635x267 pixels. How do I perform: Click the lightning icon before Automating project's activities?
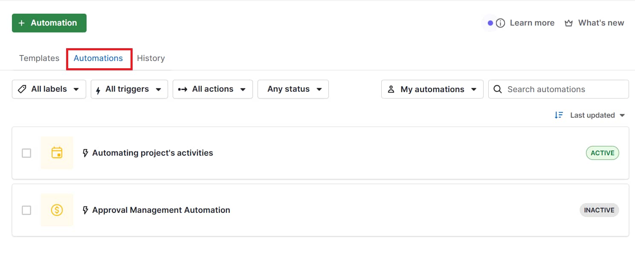coord(85,153)
